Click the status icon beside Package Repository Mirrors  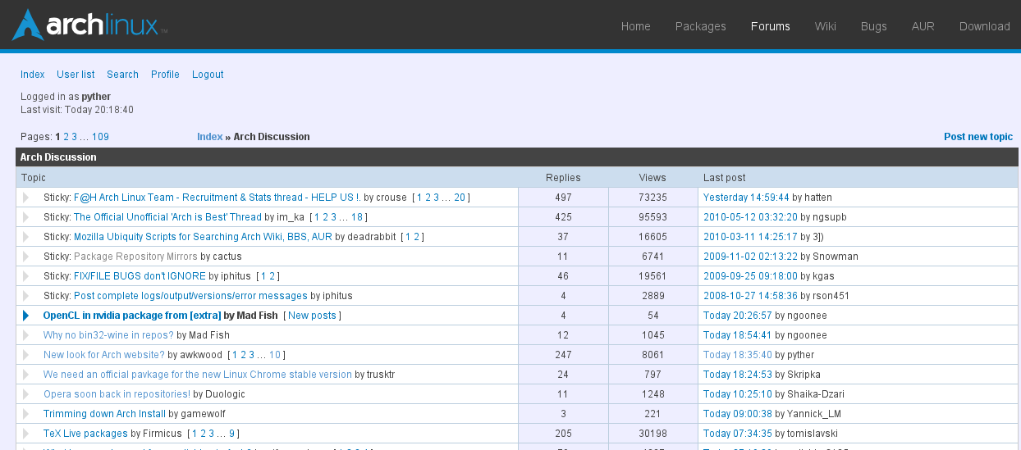tap(25, 257)
